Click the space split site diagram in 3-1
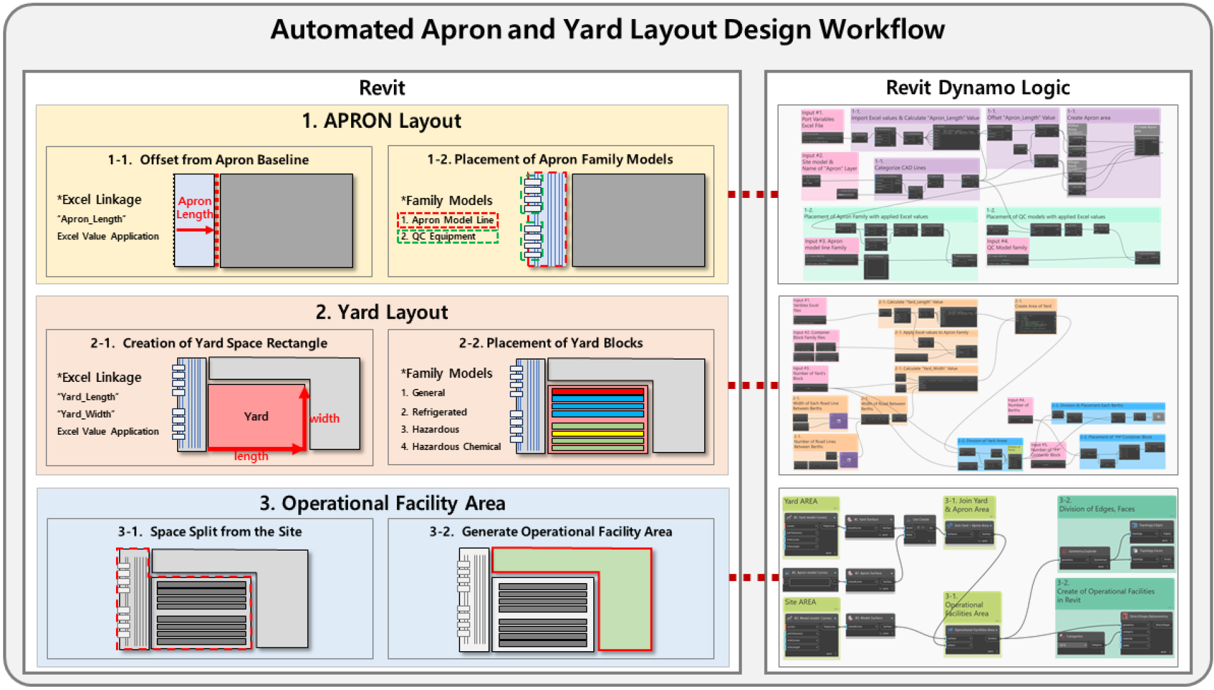1214x690 pixels. click(x=212, y=599)
